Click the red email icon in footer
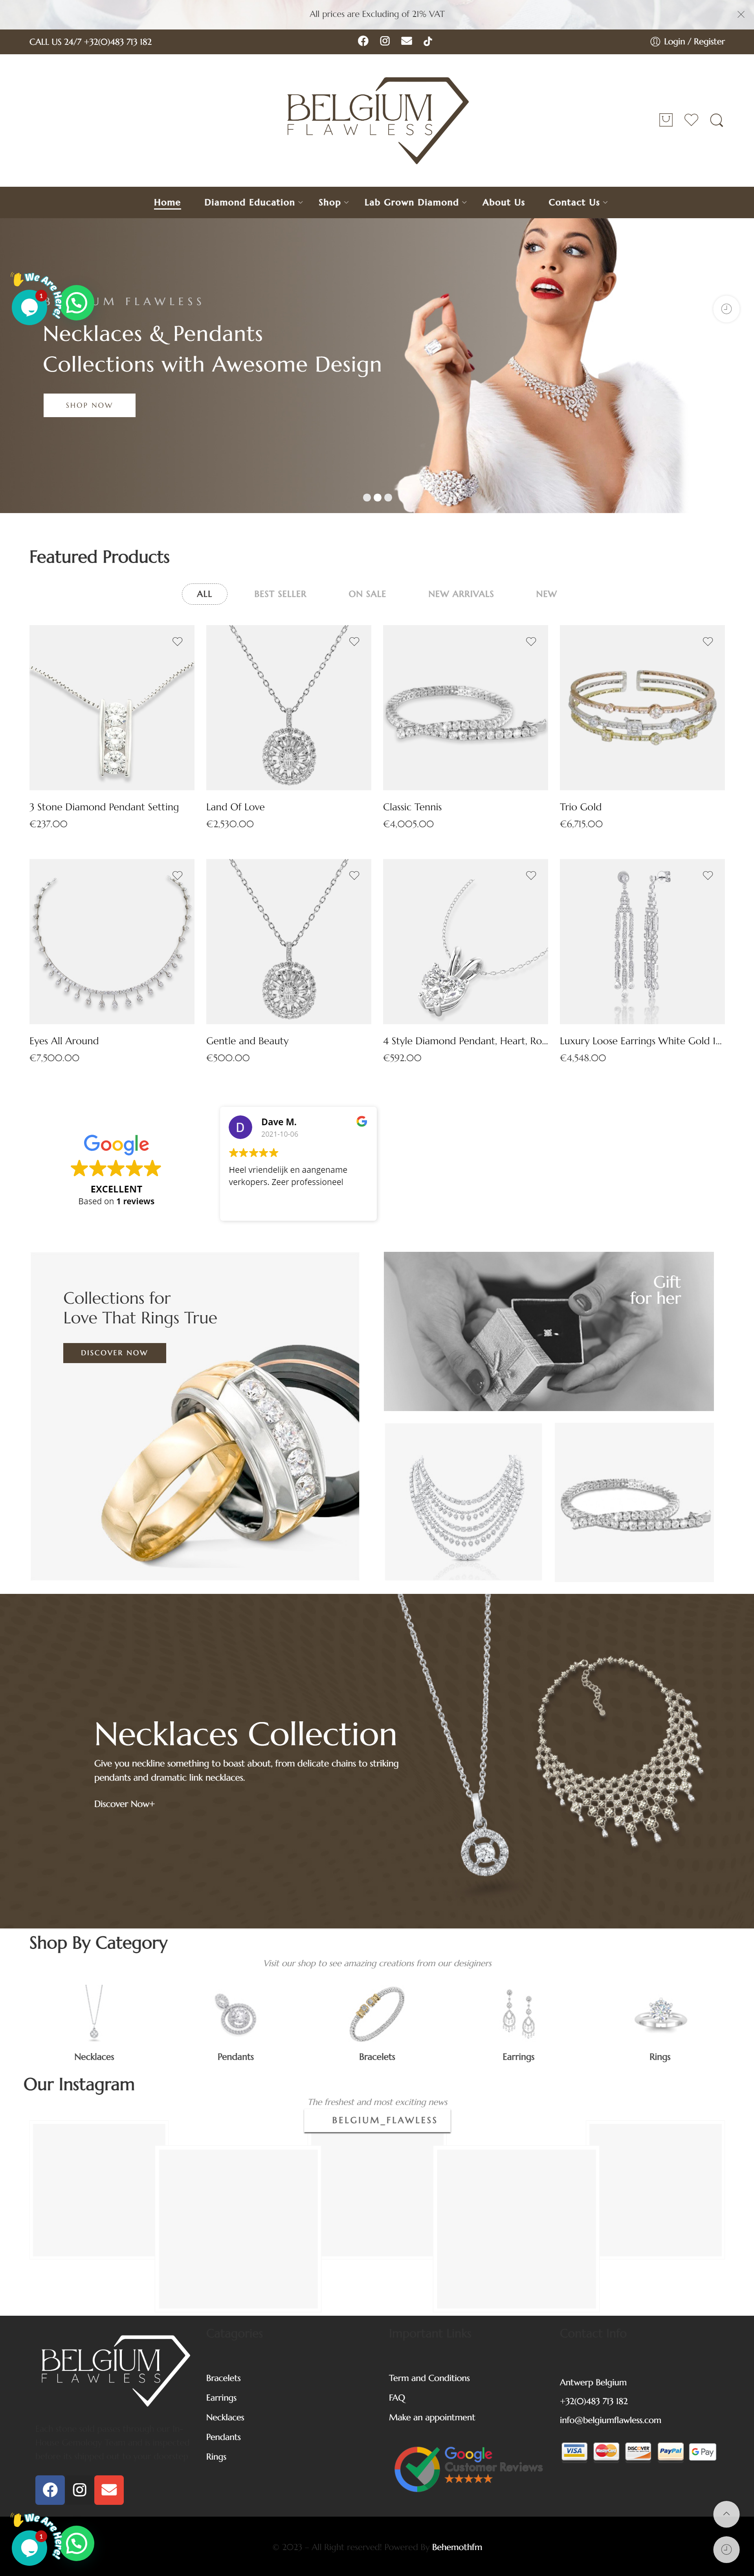This screenshot has height=2576, width=754. tap(109, 2490)
